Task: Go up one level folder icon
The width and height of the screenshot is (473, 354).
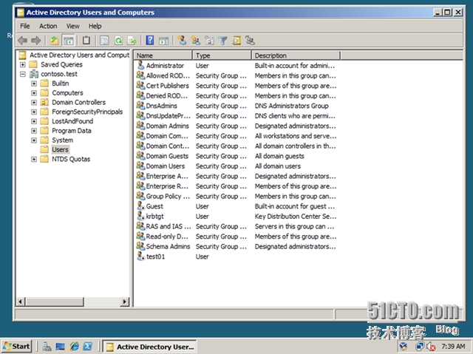Action: [54, 41]
